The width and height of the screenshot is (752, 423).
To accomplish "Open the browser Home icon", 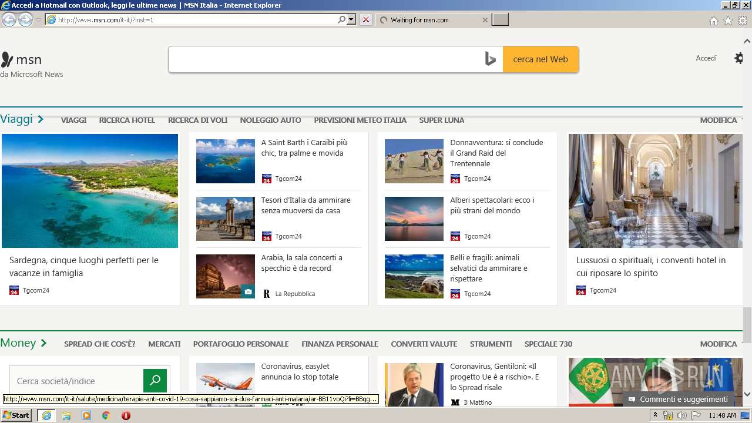I will click(713, 21).
